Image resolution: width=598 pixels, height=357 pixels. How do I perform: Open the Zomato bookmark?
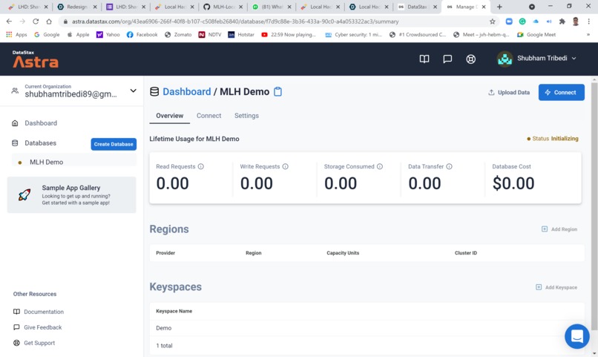pos(178,34)
